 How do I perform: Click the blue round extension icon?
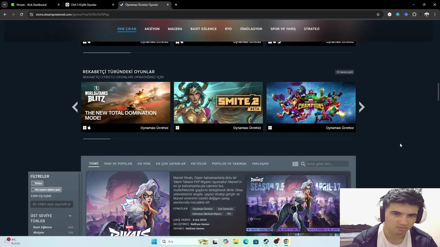[406, 14]
